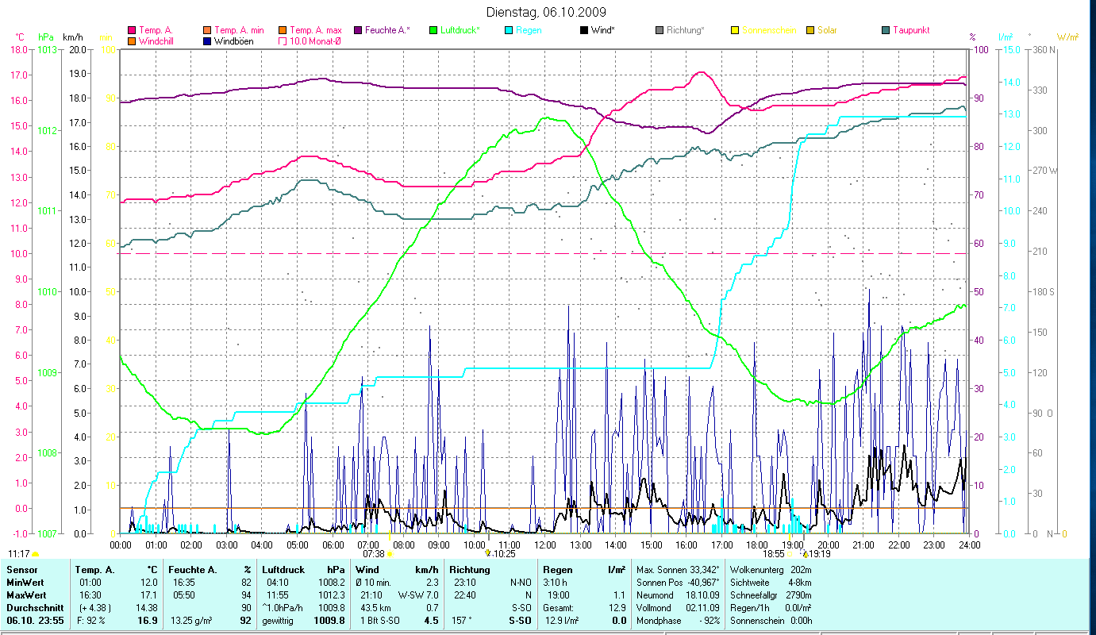Click the sunset marker at 19:19
This screenshot has width=1096, height=635.
[x=804, y=554]
